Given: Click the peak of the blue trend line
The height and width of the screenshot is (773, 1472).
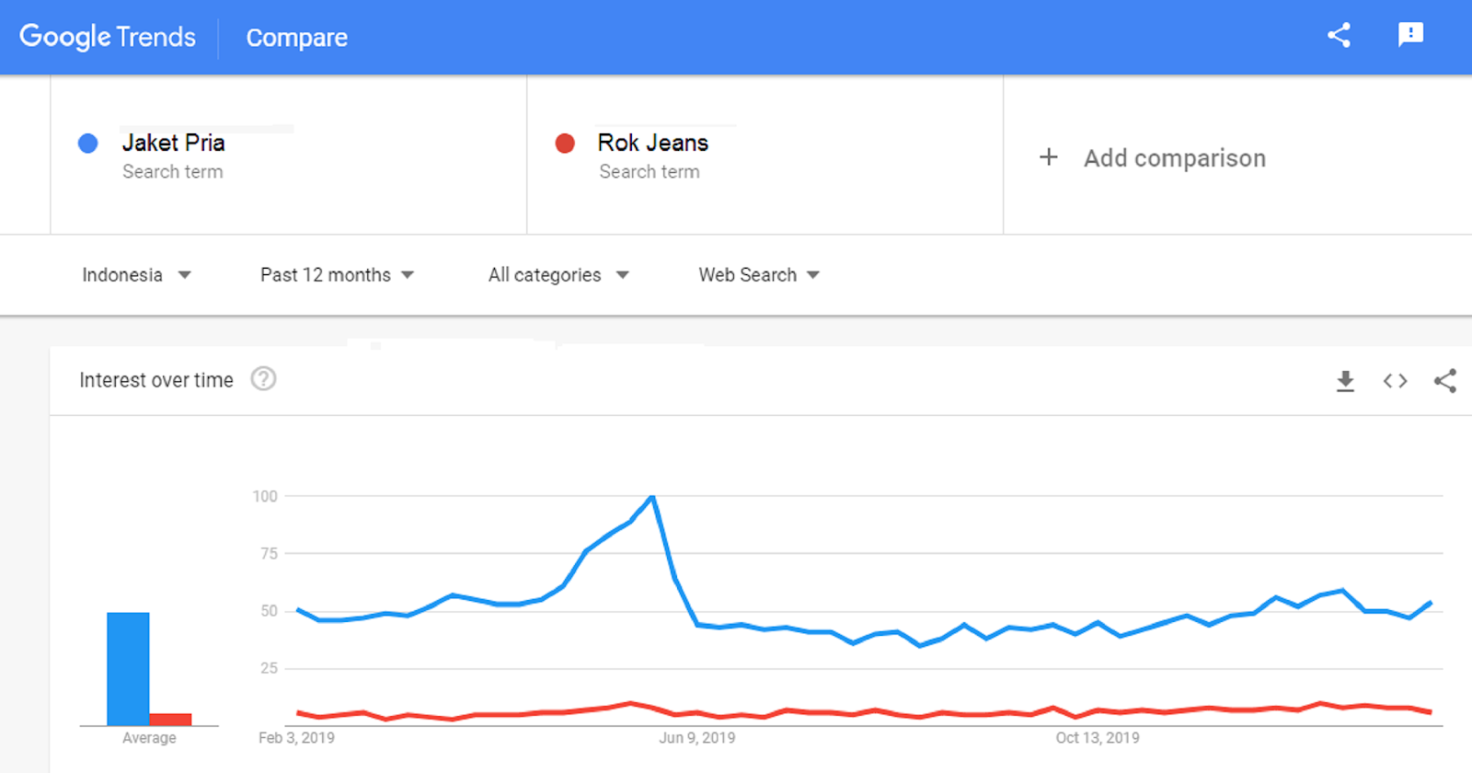Looking at the screenshot, I should (x=652, y=497).
